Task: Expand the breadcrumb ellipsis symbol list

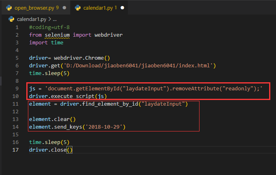Action: coord(55,20)
